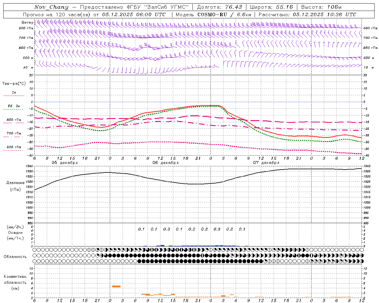Viewport: 379px width, 303px height.
Task: Click the 07 декабря date label
Action: point(266,163)
